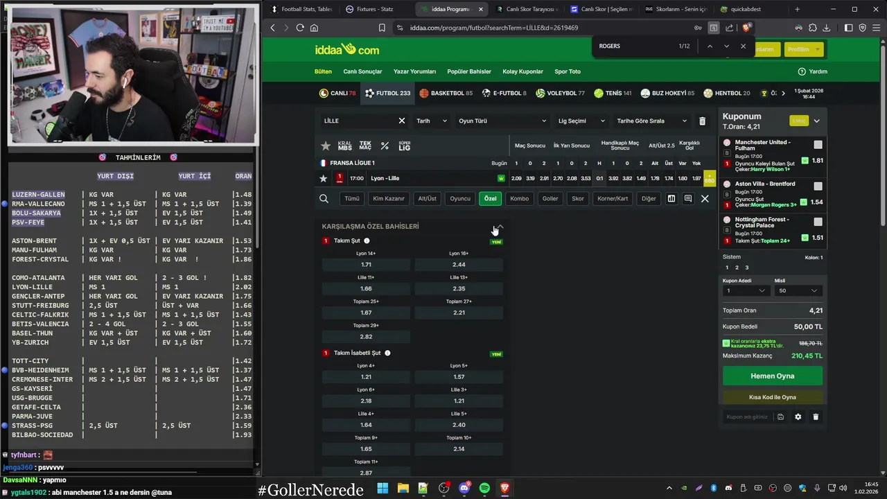This screenshot has height=499, width=887.
Task: Focus the Kupon adı giriniz field
Action: click(x=748, y=417)
